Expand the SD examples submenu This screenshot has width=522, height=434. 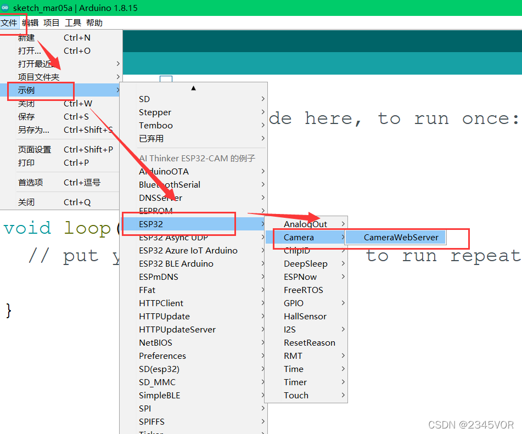click(x=193, y=99)
